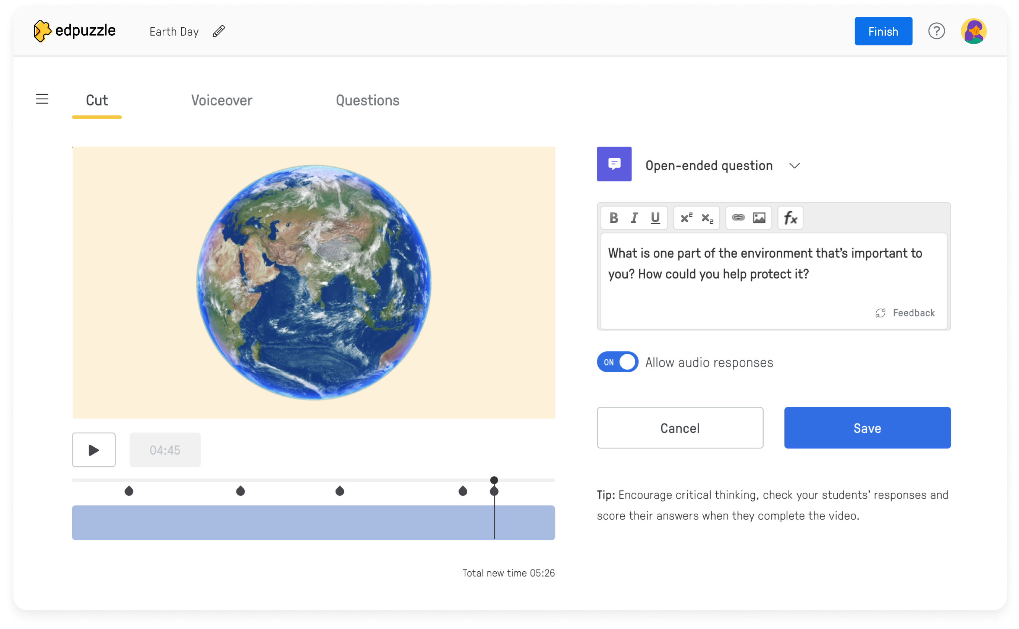Apply bold formatting to question text

click(614, 218)
